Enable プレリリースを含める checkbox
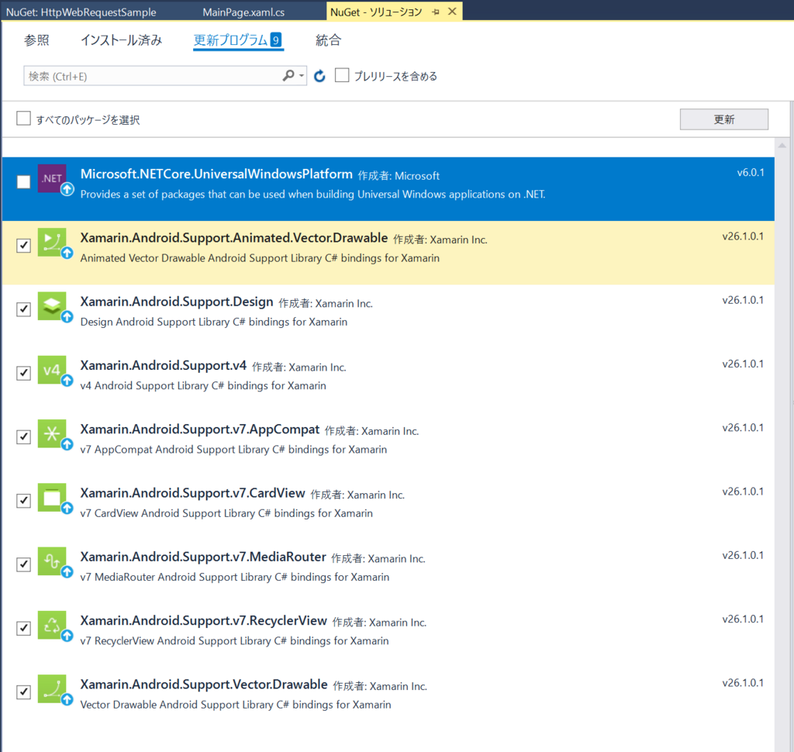Screen dimensions: 794x752 [342, 75]
